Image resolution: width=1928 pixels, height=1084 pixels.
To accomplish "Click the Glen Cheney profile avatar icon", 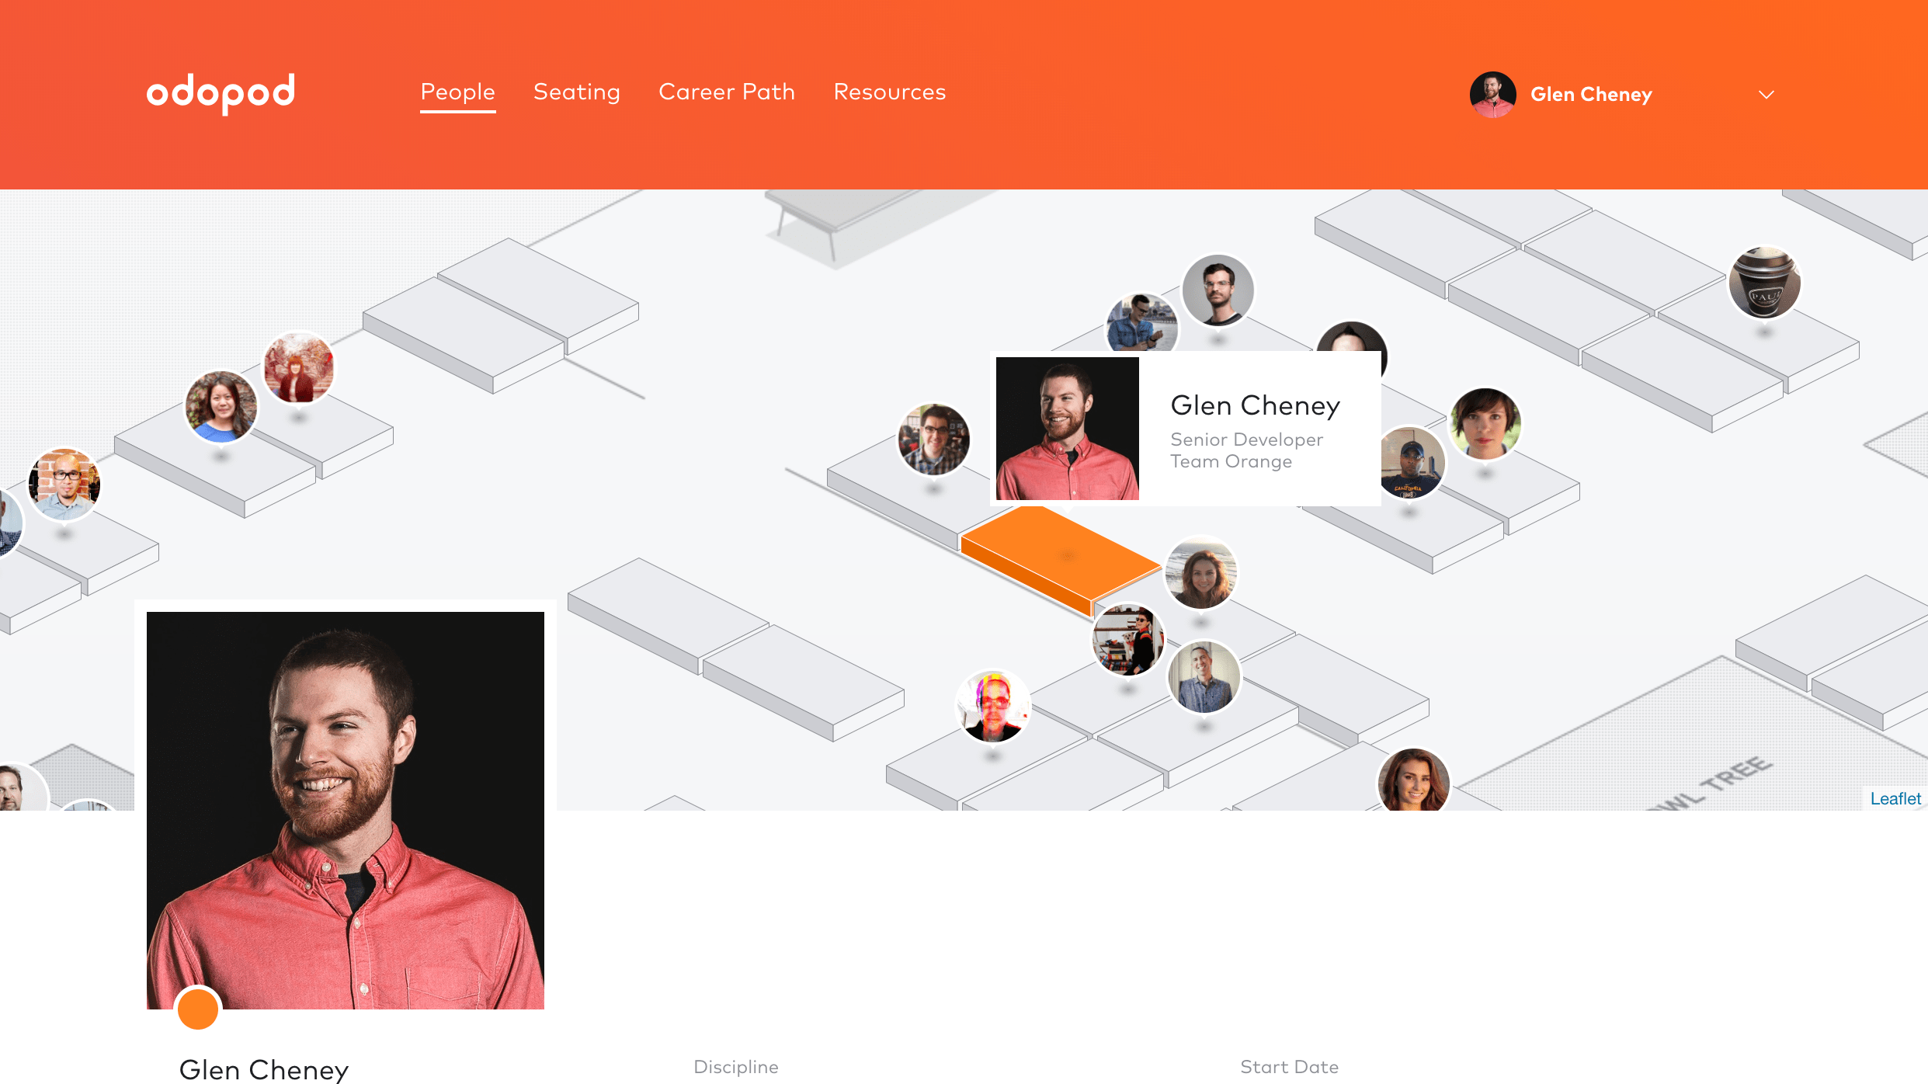I will [x=1494, y=94].
